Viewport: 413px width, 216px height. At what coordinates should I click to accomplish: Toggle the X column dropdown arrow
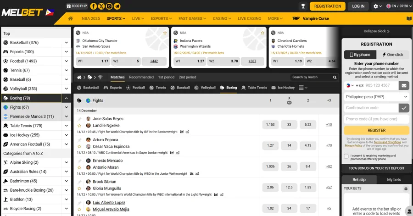289,103
